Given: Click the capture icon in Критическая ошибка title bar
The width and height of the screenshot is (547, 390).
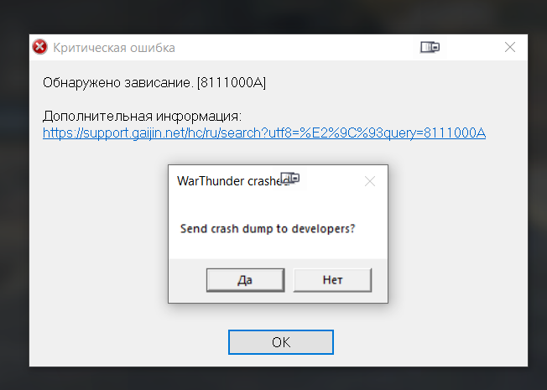Looking at the screenshot, I should click(x=430, y=47).
